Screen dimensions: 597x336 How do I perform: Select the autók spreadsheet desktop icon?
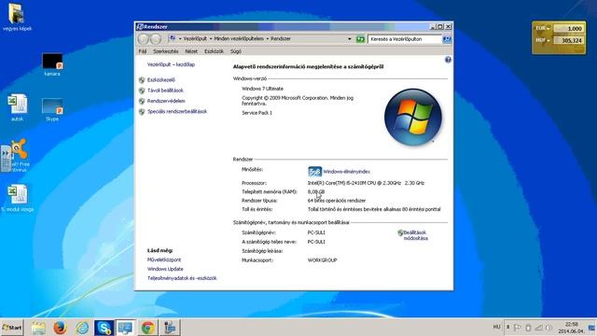point(17,107)
